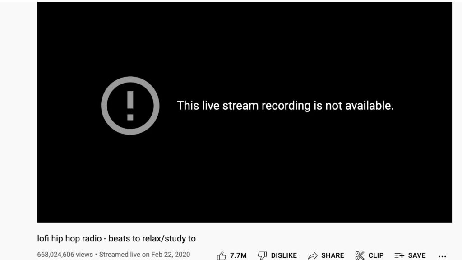This screenshot has width=462, height=260.
Task: Click the save-to-playlist plus icon
Action: [x=399, y=255]
